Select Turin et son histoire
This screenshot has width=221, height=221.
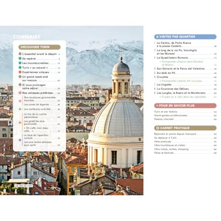(x=185, y=112)
